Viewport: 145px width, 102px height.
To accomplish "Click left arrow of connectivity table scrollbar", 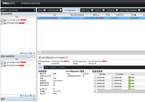I will tap(95, 91).
